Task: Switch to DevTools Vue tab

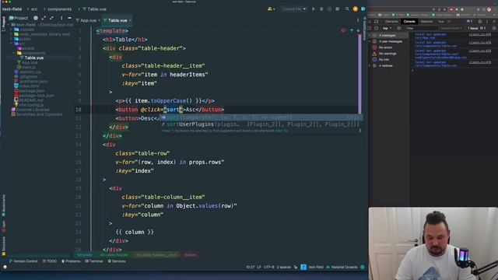Action: 441,21
